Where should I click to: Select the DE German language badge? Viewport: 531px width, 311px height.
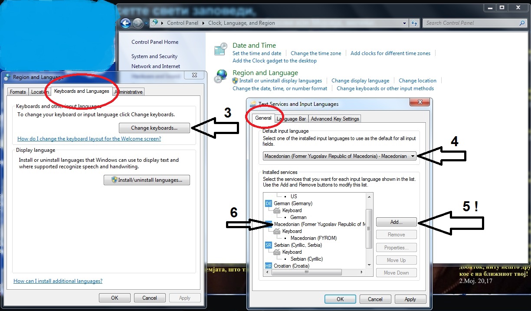click(268, 203)
